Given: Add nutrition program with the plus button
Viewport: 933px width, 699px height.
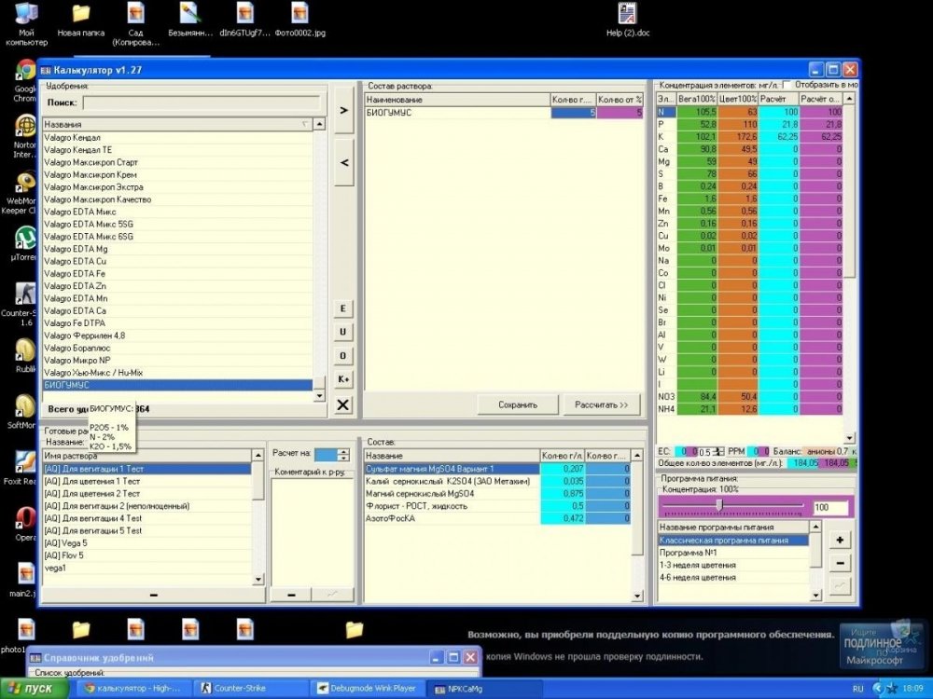Looking at the screenshot, I should pyautogui.click(x=840, y=540).
